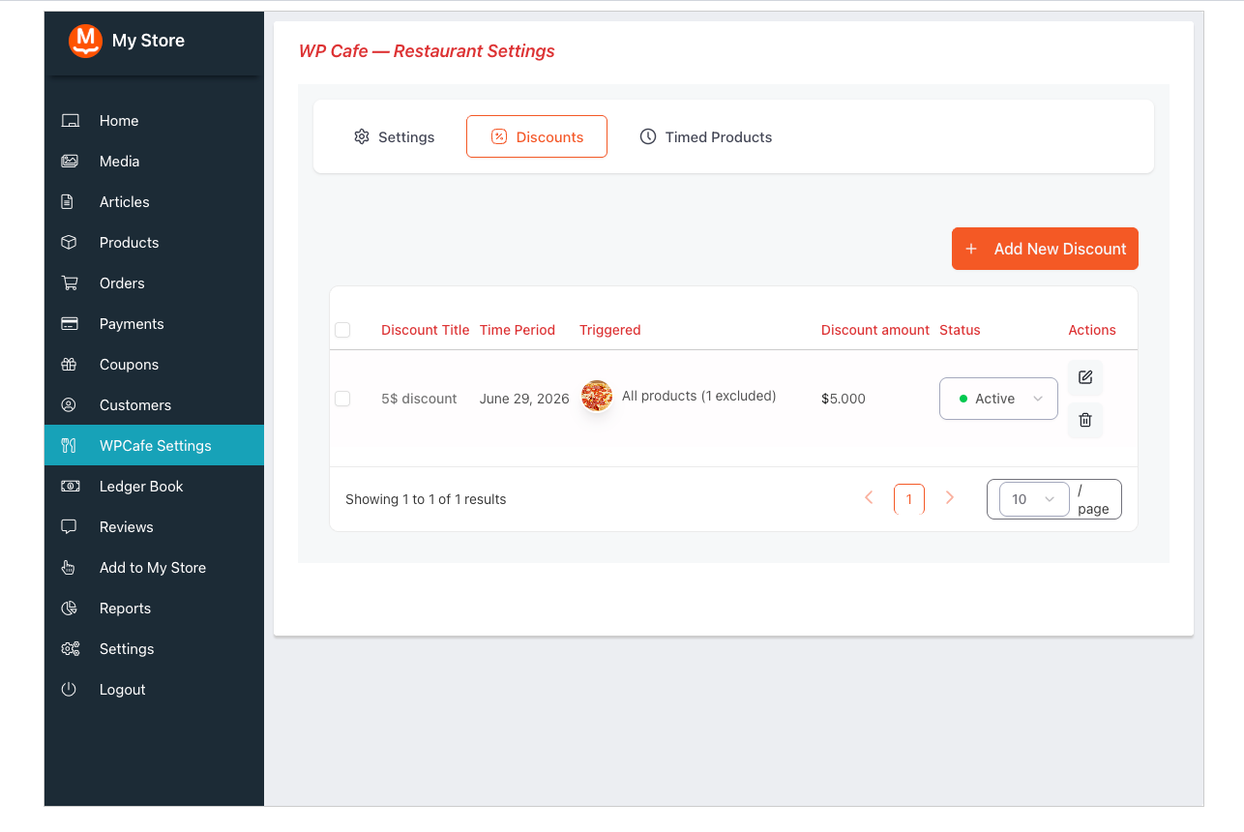The height and width of the screenshot is (832, 1244).
Task: Click the Add to My Store hand icon
Action: coord(69,568)
